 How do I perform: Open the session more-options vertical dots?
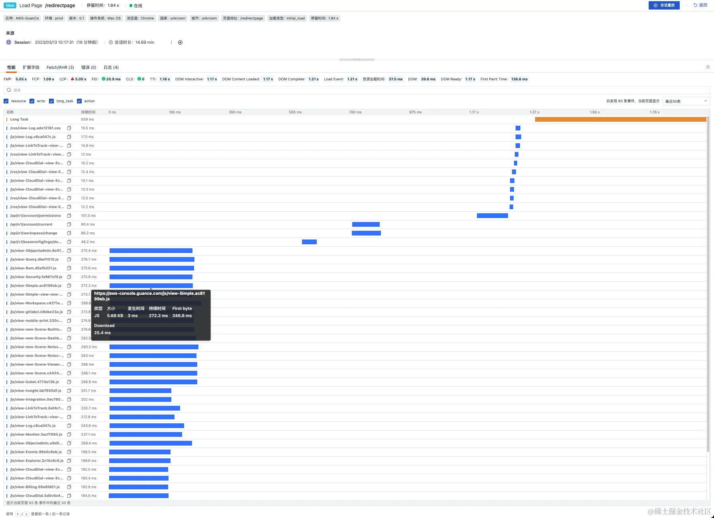pyautogui.click(x=171, y=43)
